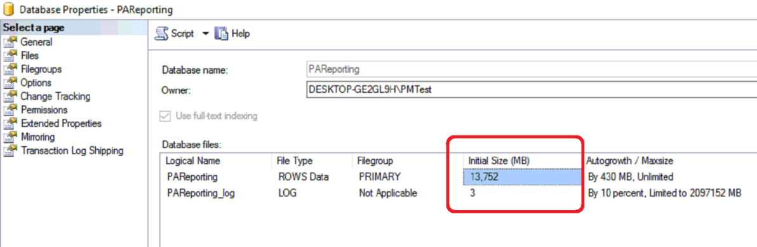Click the Change Tracking page icon
Viewport: 757px width, 247px height.
click(10, 96)
